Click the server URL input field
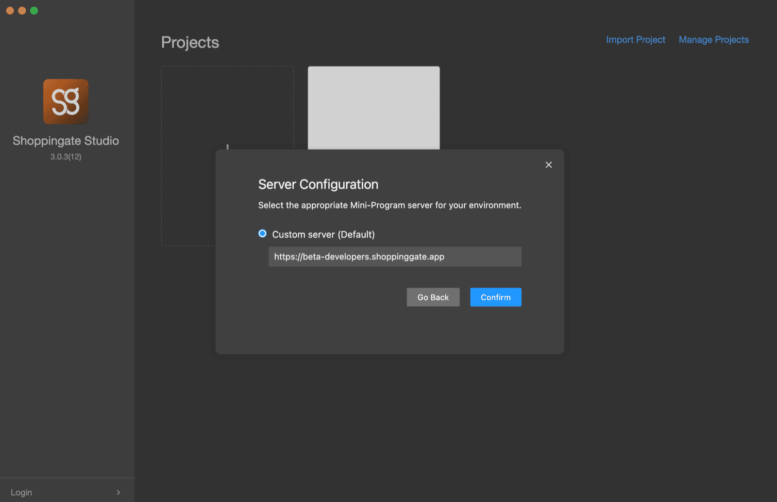 click(x=395, y=257)
